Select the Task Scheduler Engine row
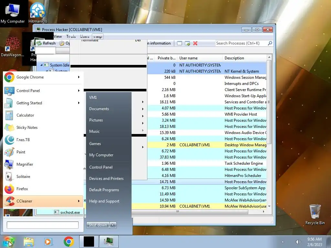This screenshot has height=248, width=331. [207, 163]
